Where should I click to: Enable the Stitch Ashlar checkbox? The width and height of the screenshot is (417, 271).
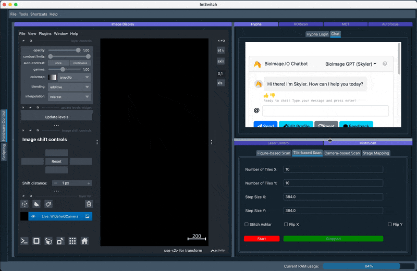pyautogui.click(x=247, y=225)
